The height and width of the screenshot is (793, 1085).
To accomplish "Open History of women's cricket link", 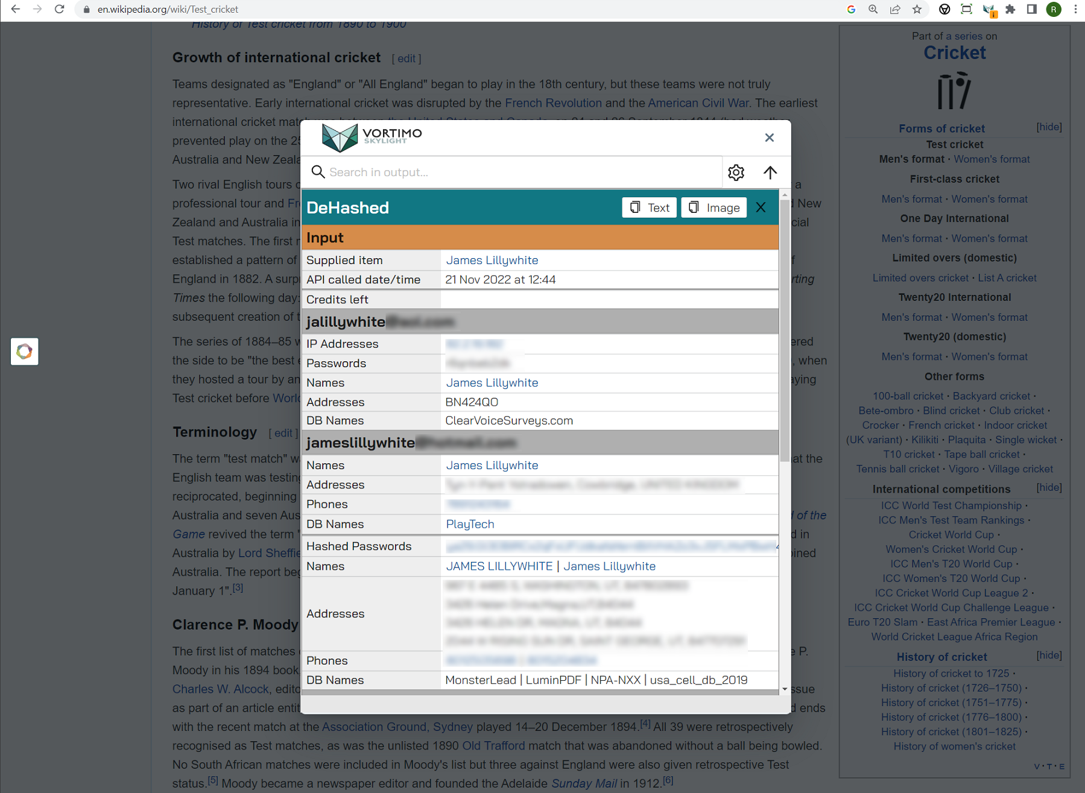I will tap(954, 746).
